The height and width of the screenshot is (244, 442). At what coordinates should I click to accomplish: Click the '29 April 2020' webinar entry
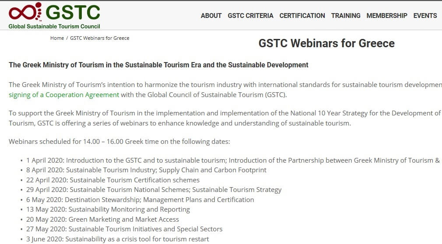[x=154, y=190]
